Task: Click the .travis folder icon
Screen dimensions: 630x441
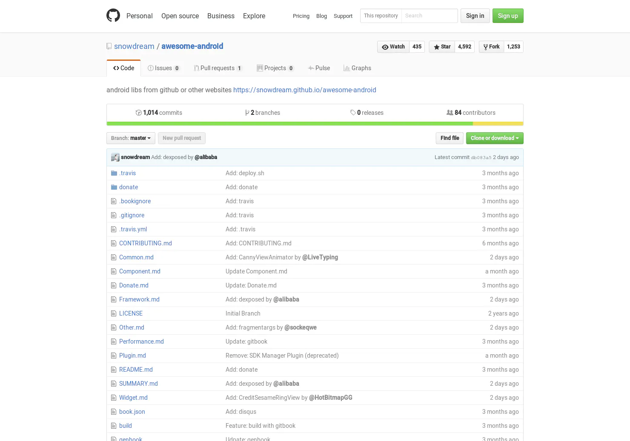Action: click(114, 173)
